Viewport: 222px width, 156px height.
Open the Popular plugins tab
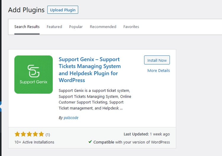tap(76, 27)
